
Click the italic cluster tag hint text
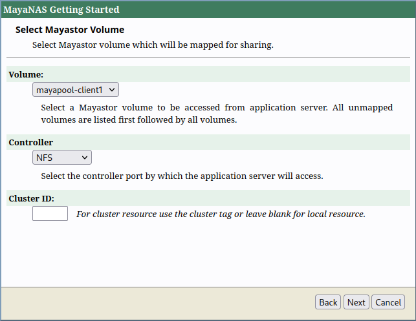pyautogui.click(x=221, y=214)
